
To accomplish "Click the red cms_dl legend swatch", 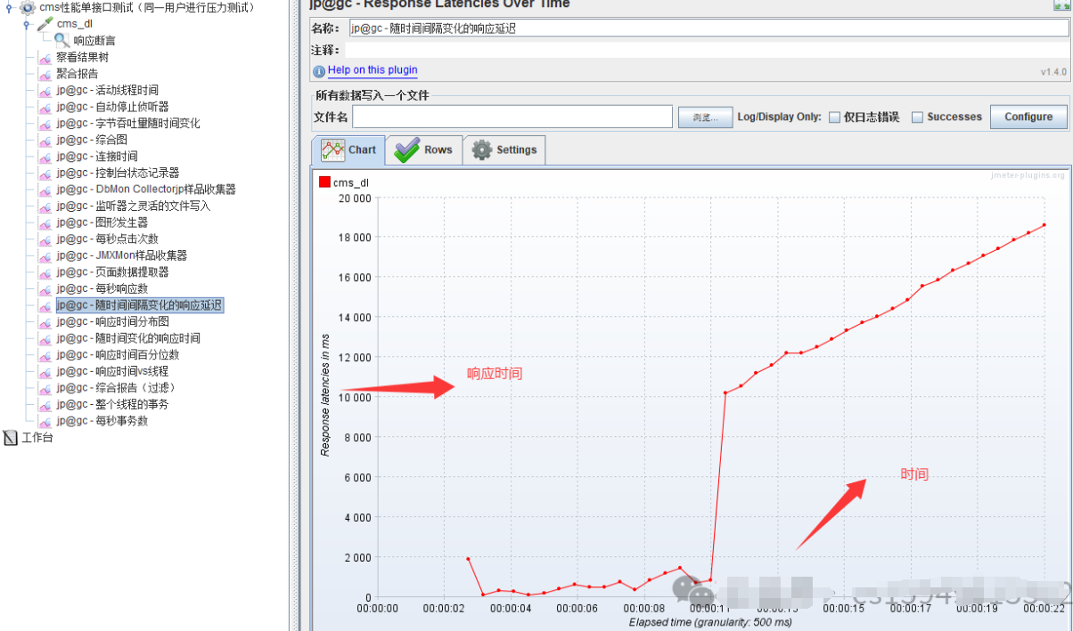I will (x=324, y=182).
